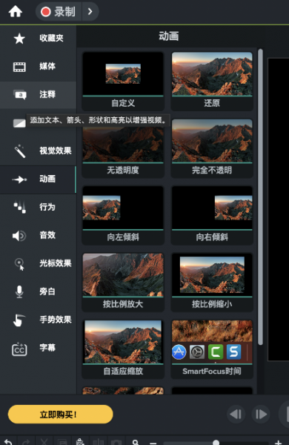Step forward to the next frame
Image resolution: width=289 pixels, height=445 pixels.
pos(261,415)
